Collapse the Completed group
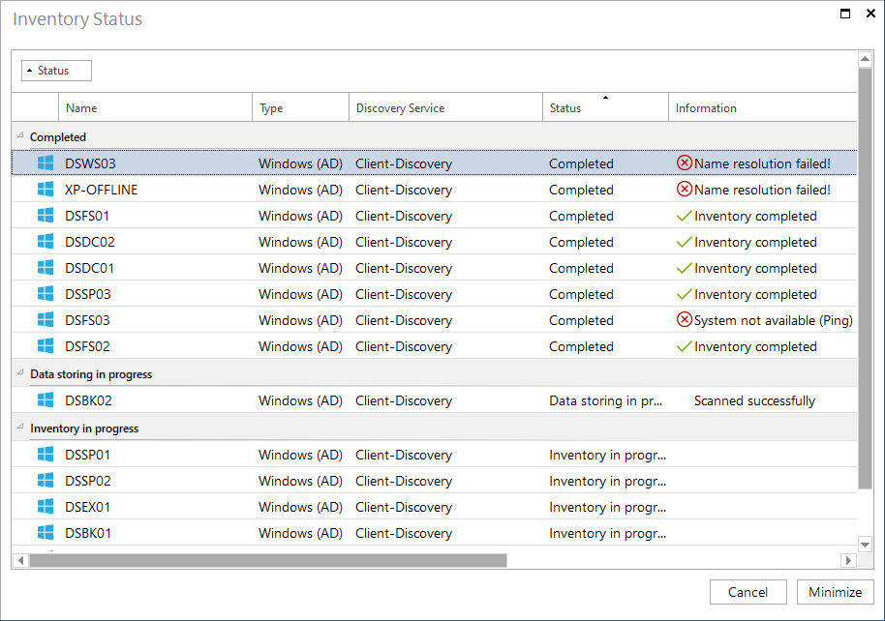Viewport: 885px width, 621px height. pyautogui.click(x=21, y=135)
